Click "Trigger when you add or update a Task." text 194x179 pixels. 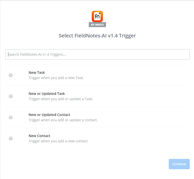point(61,99)
